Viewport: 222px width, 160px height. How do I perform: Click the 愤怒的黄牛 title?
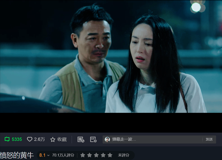(x=17, y=155)
